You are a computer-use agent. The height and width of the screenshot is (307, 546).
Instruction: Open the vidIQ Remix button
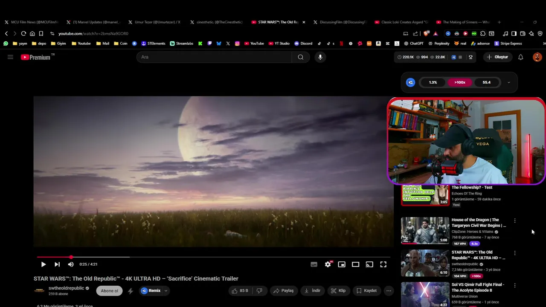pyautogui.click(x=151, y=291)
